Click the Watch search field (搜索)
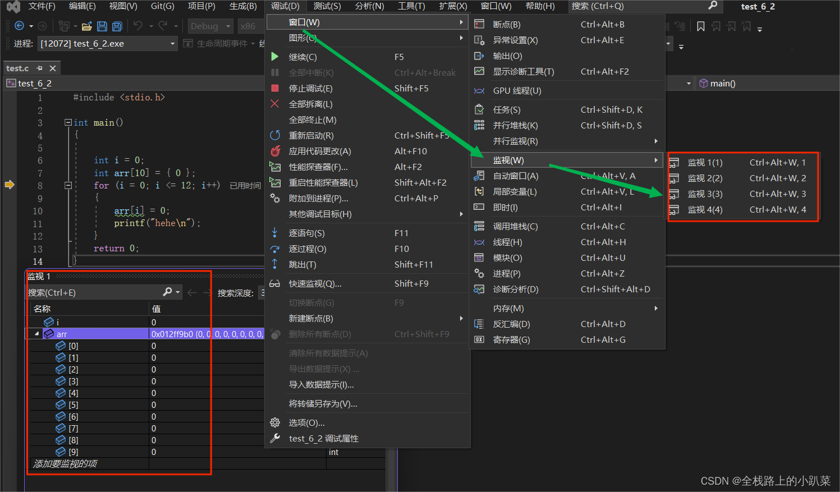The width and height of the screenshot is (840, 492). (95, 292)
